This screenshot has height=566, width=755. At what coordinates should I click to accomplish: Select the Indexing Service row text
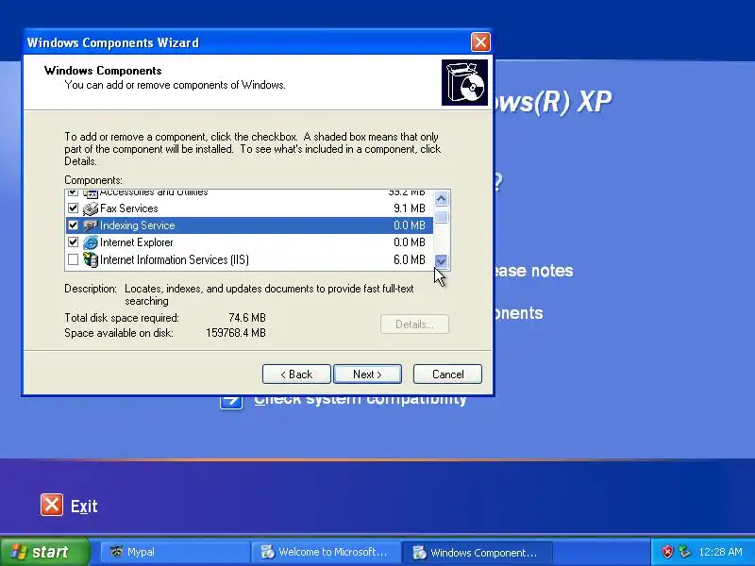coord(137,225)
